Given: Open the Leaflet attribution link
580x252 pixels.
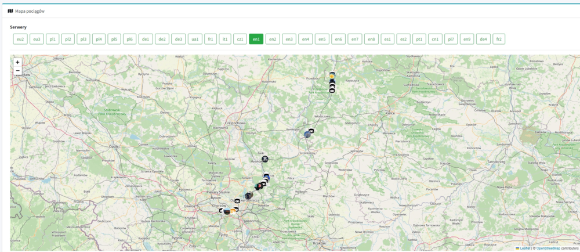Looking at the screenshot, I should (x=524, y=248).
